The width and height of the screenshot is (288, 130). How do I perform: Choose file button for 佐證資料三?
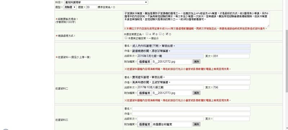pyautogui.click(x=145, y=124)
